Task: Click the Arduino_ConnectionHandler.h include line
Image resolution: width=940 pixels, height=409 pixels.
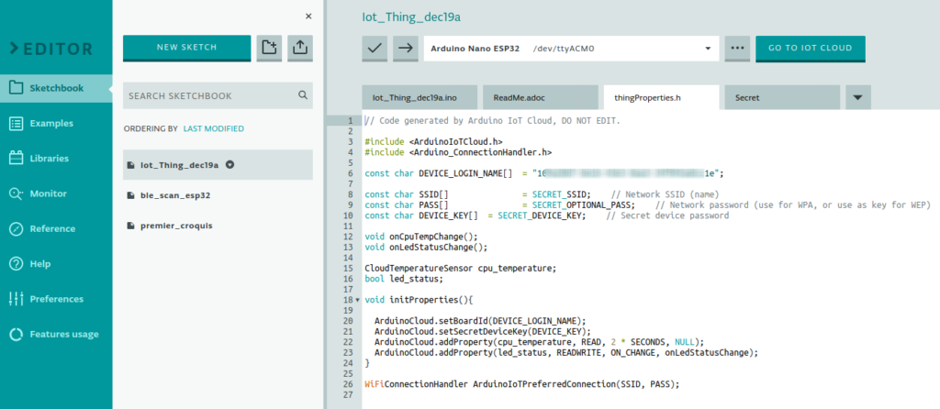Action: coord(458,152)
